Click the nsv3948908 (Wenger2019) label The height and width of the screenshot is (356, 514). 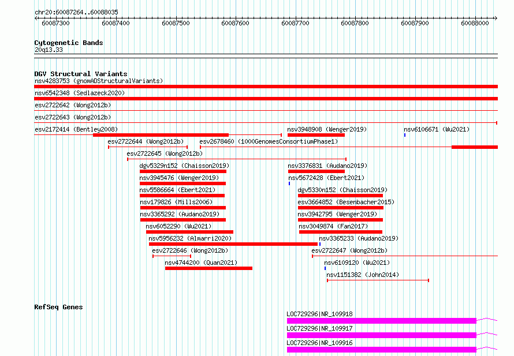coord(327,129)
